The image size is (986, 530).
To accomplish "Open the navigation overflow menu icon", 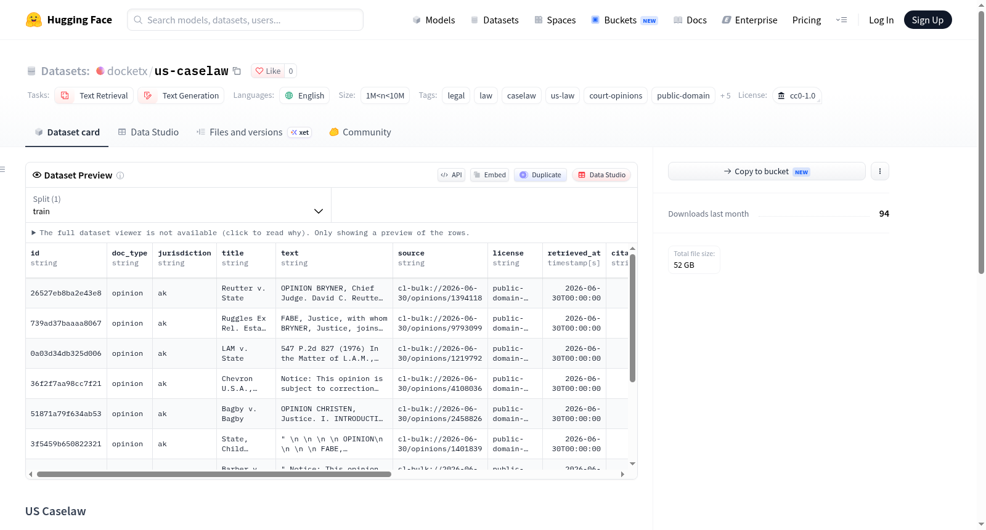I will click(841, 20).
